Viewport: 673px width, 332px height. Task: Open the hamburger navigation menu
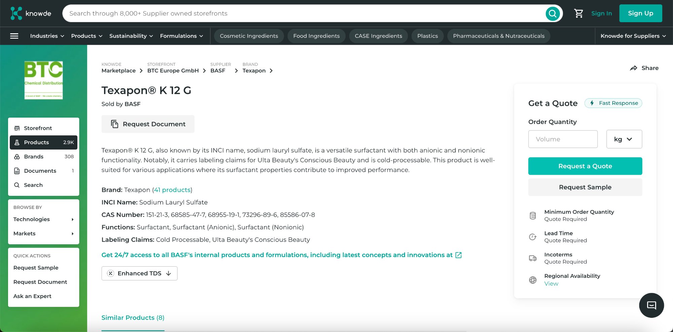(x=14, y=36)
